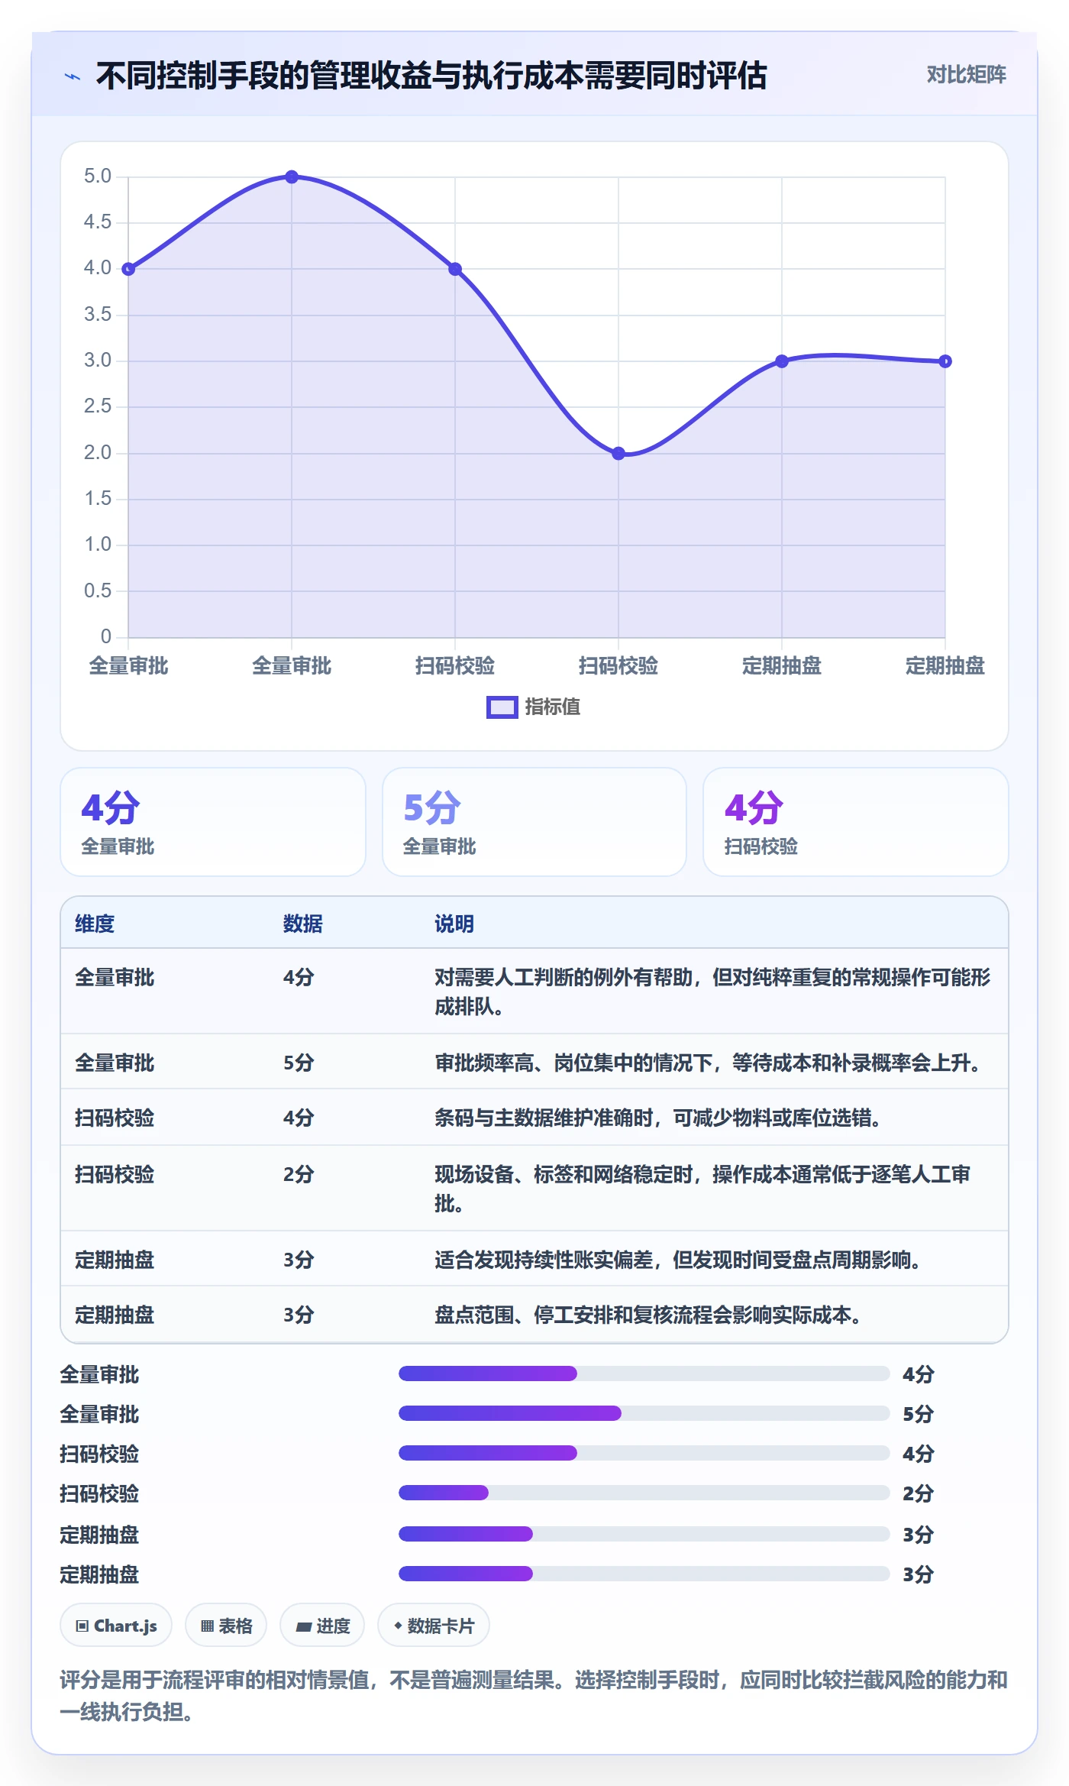Click the 5分 progress bar
Viewport: 1069px width, 1786px height.
(x=644, y=1413)
